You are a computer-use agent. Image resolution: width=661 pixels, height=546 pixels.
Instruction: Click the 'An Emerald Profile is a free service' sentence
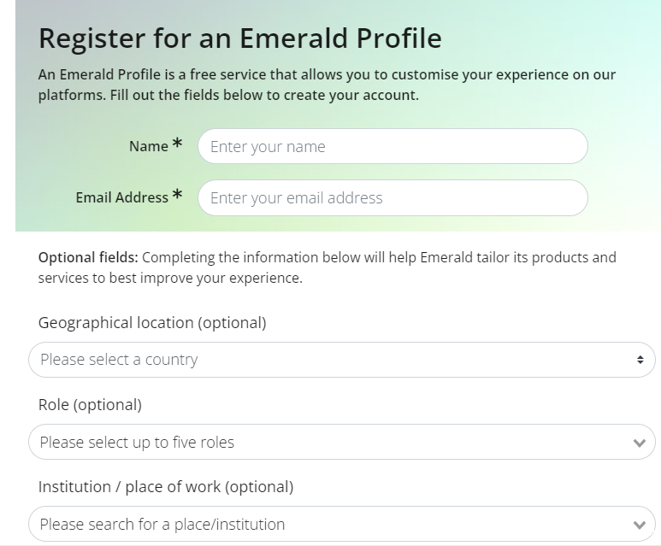(257, 74)
